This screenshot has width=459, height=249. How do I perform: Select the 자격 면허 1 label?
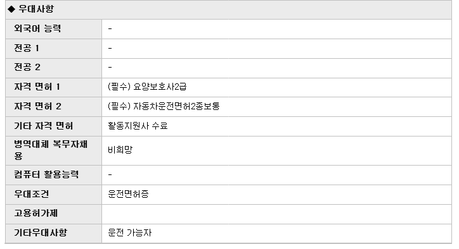click(37, 87)
